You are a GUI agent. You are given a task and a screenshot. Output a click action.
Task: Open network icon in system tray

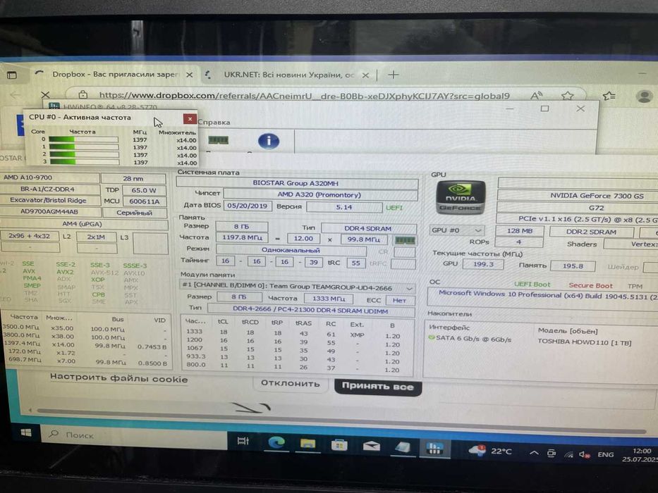coord(568,454)
